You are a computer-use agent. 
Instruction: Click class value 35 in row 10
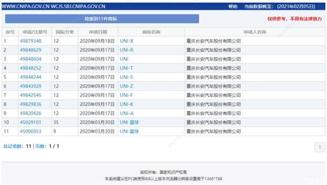coord(56,122)
